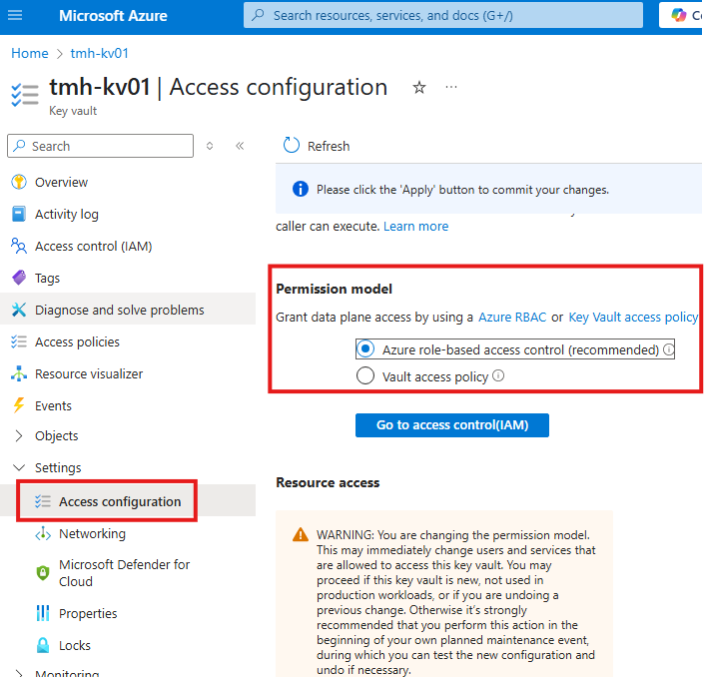
Task: Click the Overview key icon
Action: (x=19, y=182)
